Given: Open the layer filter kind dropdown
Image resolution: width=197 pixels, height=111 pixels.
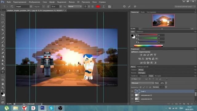Looking at the screenshot, I should pyautogui.click(x=136, y=79).
